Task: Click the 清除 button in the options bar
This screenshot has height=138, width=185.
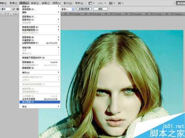Action: 100,9
